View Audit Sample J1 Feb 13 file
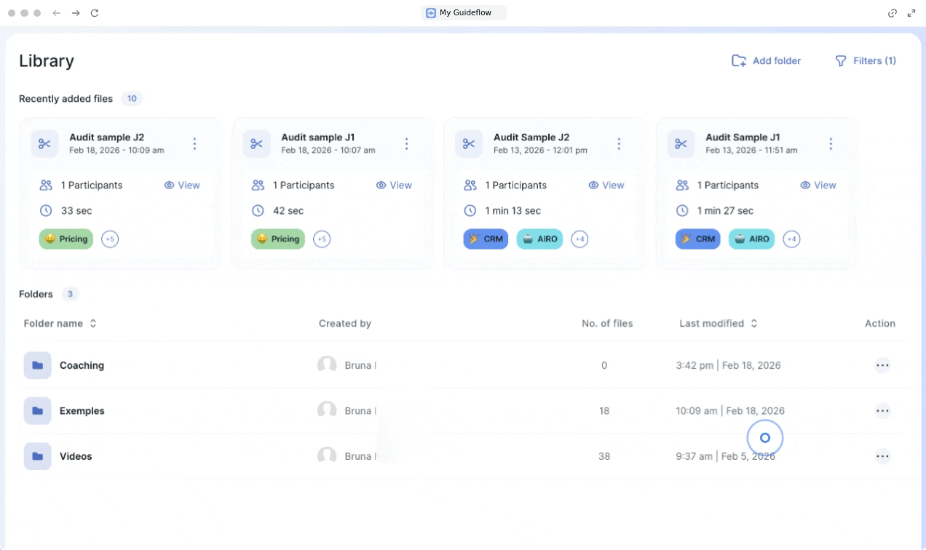 pos(818,186)
